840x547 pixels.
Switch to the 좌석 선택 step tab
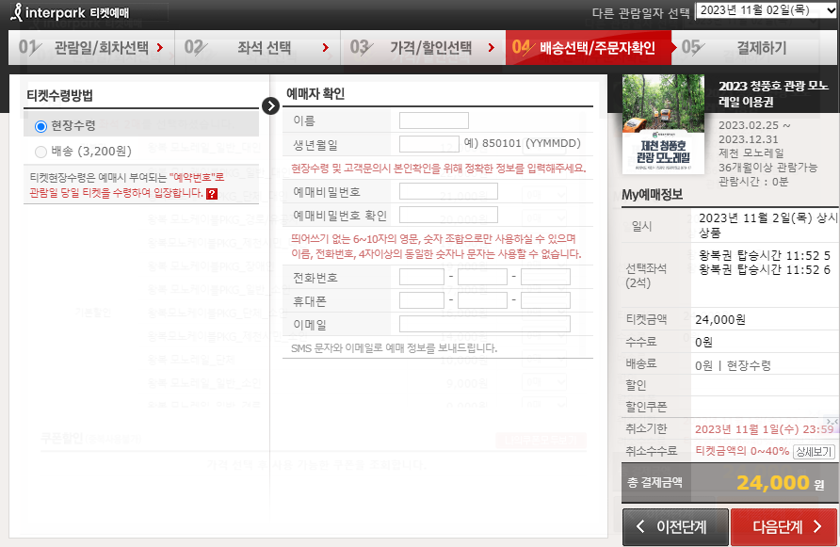[x=254, y=46]
